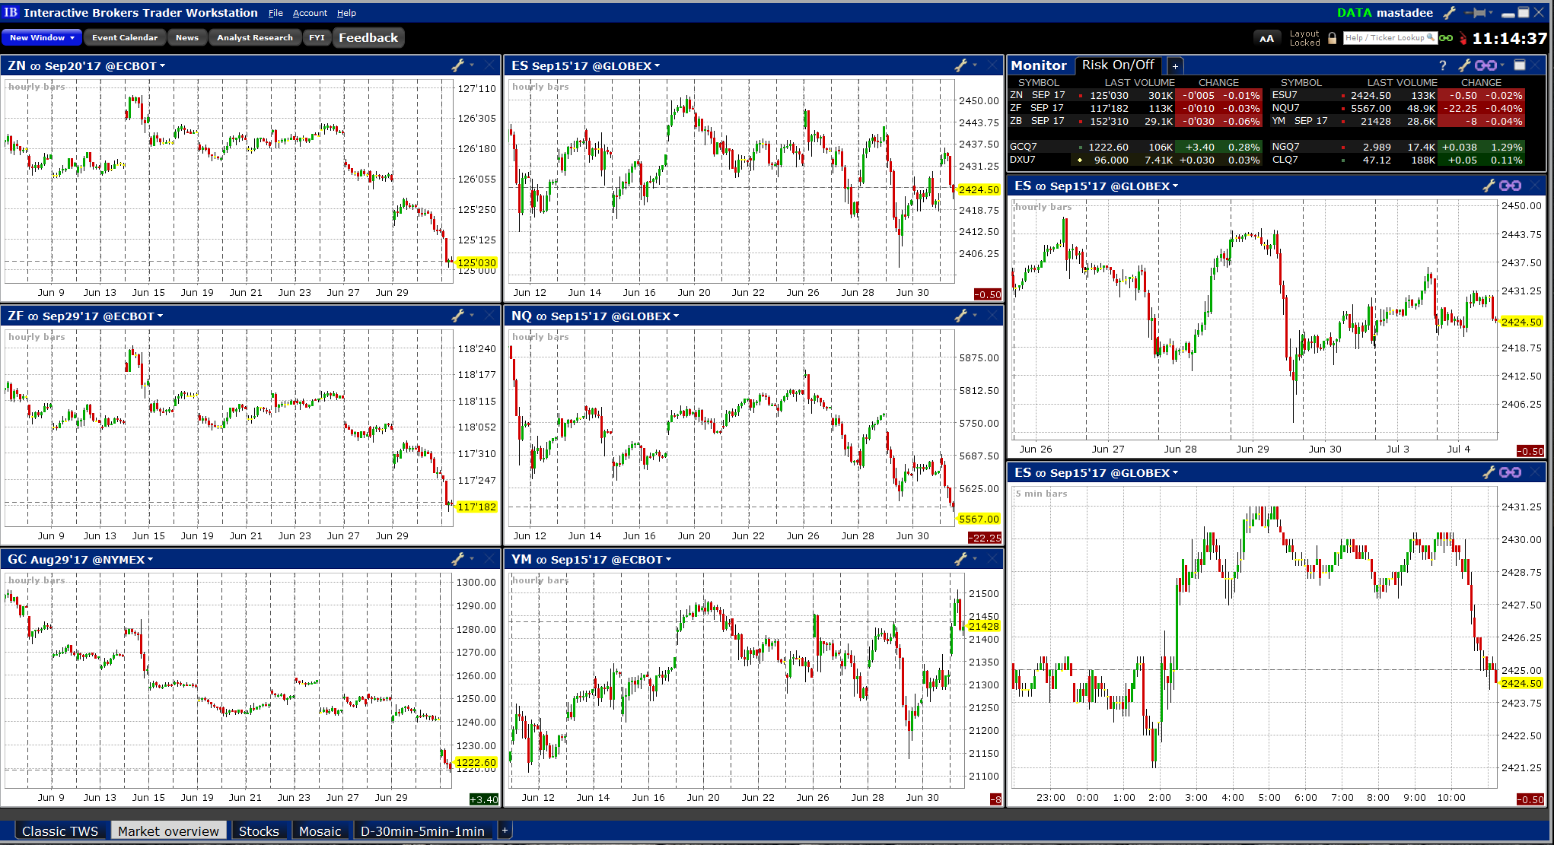Viewport: 1554px width, 845px height.
Task: Click chain link in right hourly ES chart
Action: pyautogui.click(x=1510, y=186)
